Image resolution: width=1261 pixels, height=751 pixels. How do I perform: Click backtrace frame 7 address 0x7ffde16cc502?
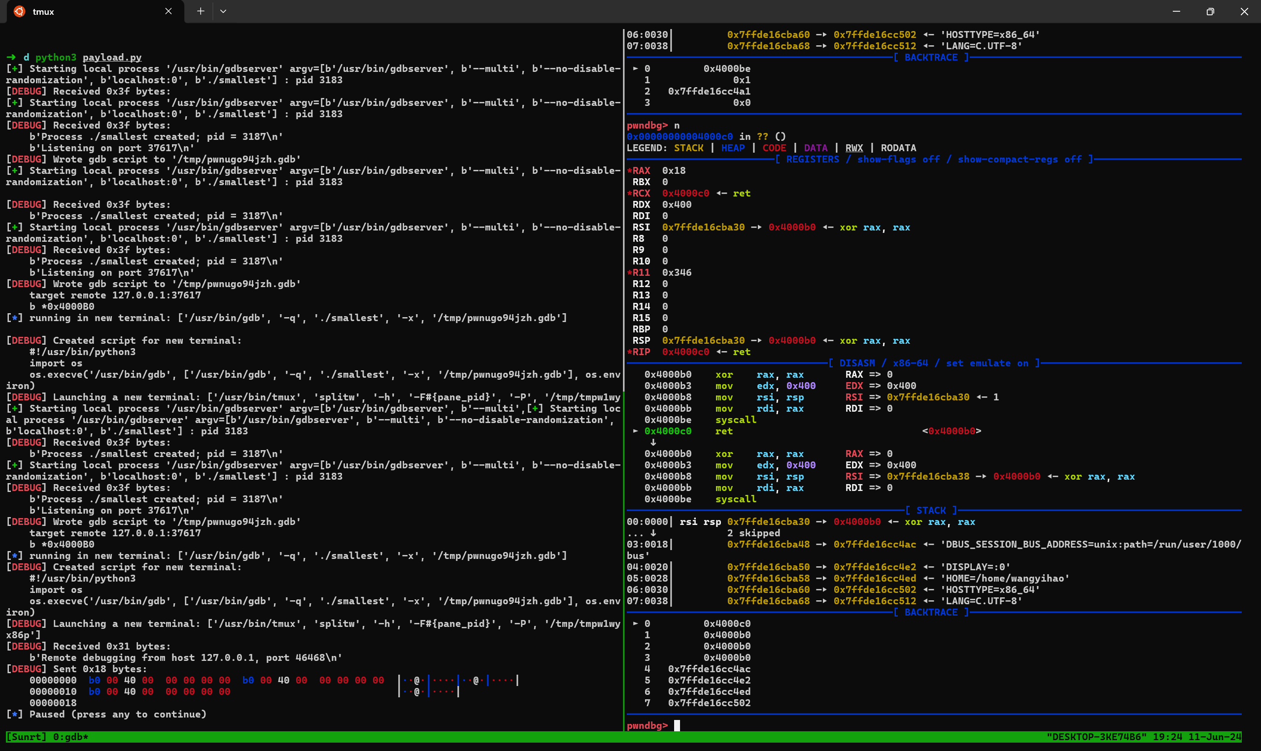(709, 703)
